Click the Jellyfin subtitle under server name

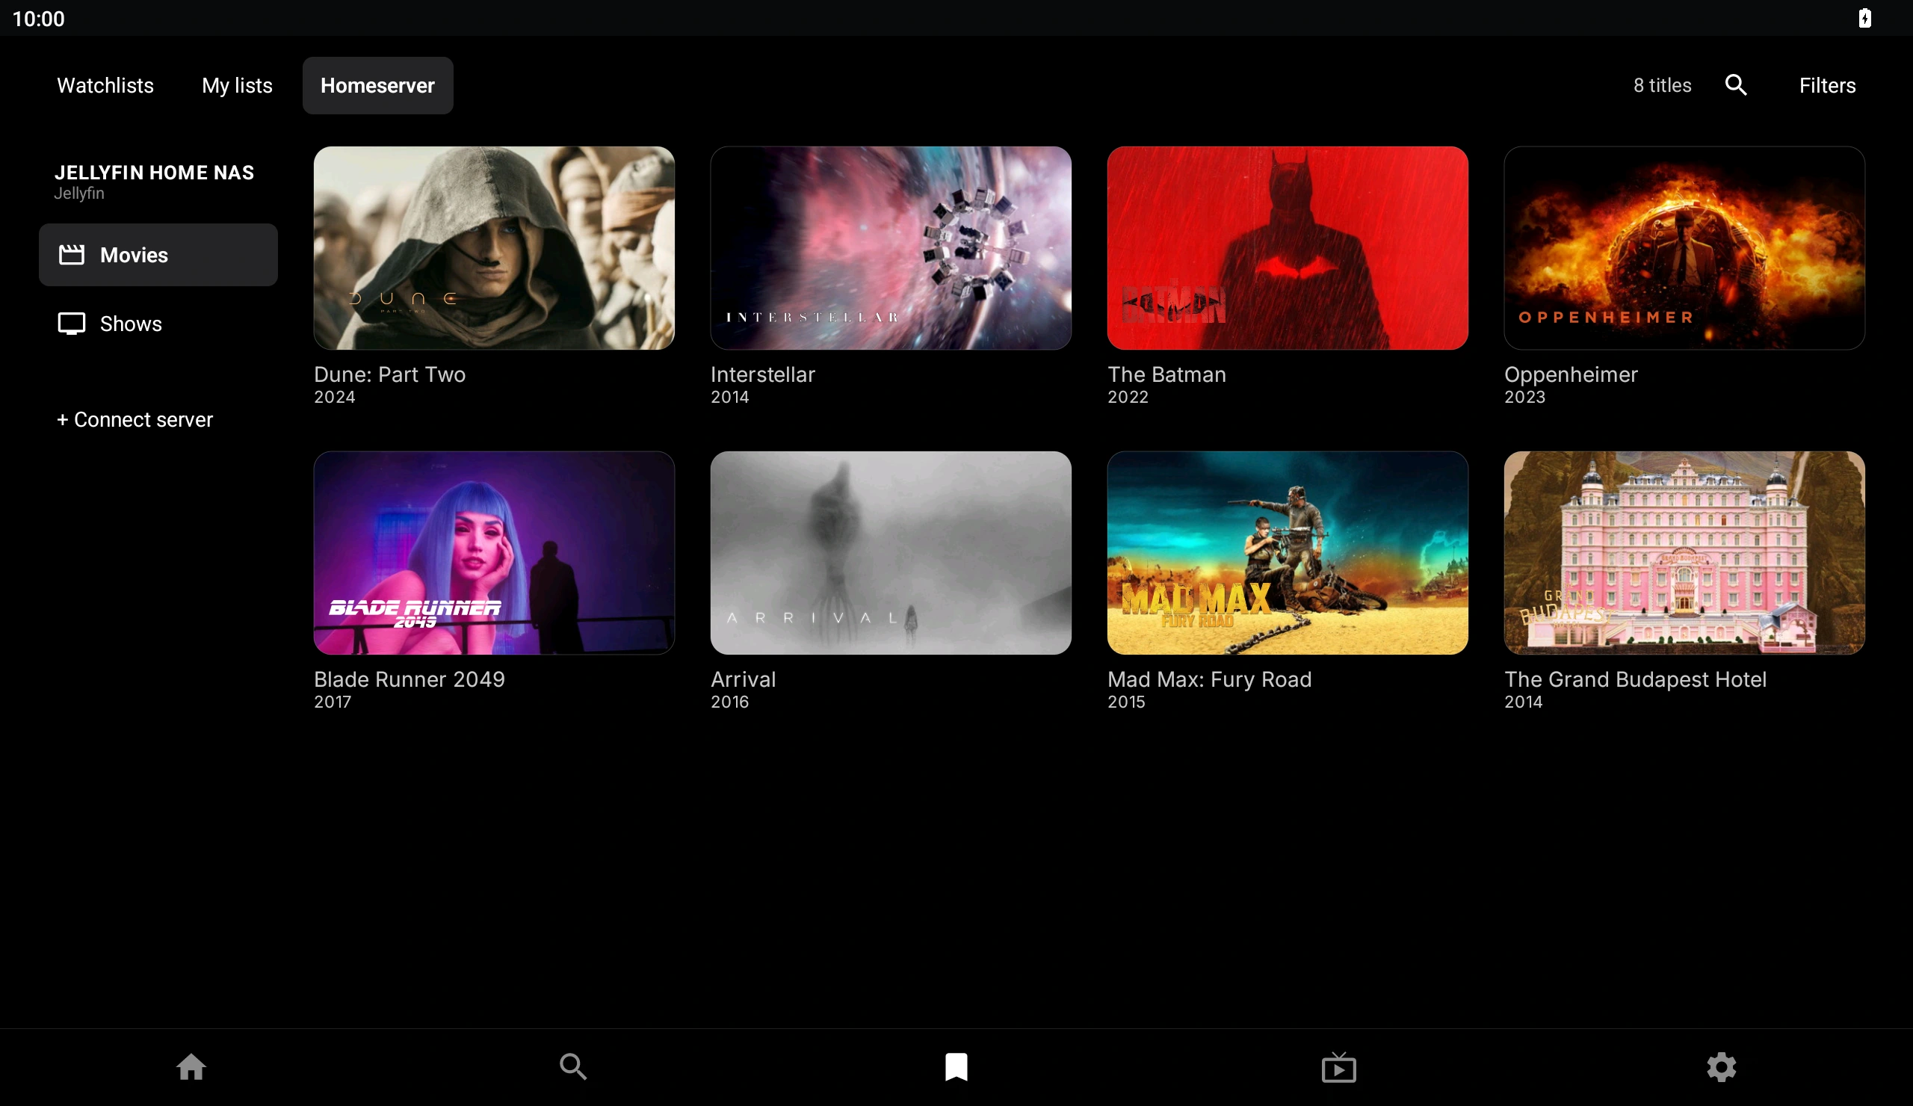(79, 193)
